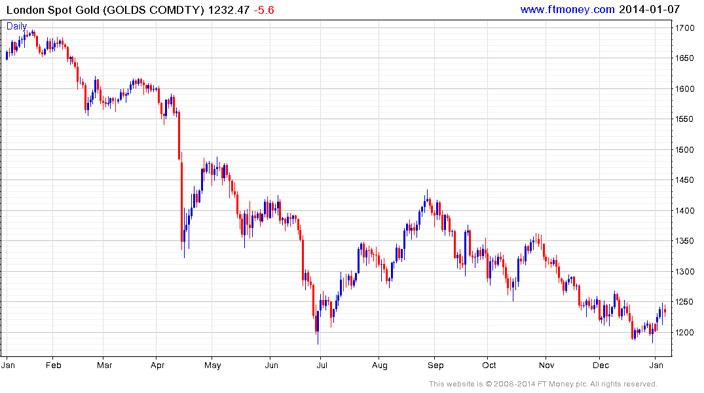704x393 pixels.
Task: Click the 'Mar' month axis label
Action: click(x=105, y=365)
